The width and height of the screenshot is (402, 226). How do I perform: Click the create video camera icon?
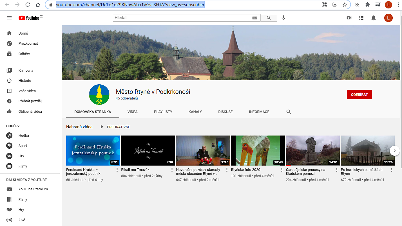[x=349, y=18]
